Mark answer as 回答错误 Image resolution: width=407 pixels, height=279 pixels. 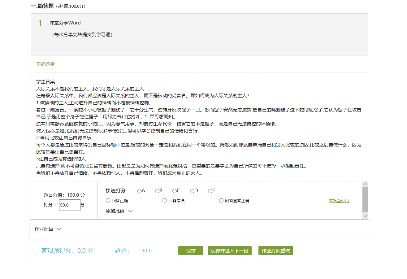[x=165, y=201]
